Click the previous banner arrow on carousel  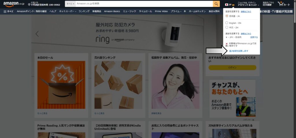tap(37, 34)
